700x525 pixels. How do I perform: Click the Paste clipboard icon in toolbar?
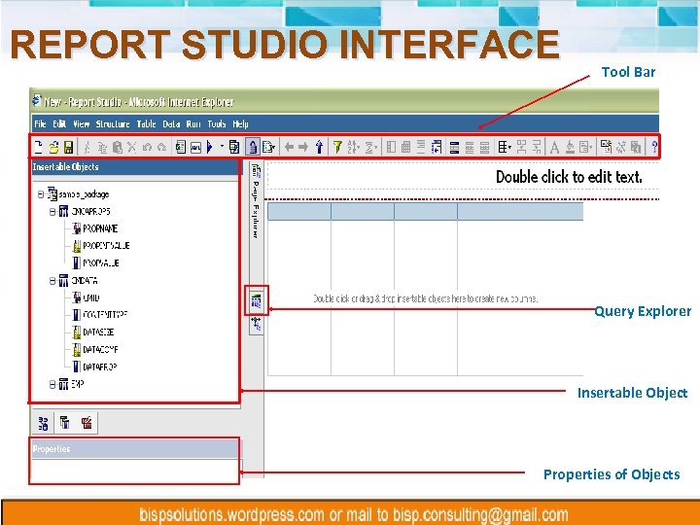click(118, 147)
